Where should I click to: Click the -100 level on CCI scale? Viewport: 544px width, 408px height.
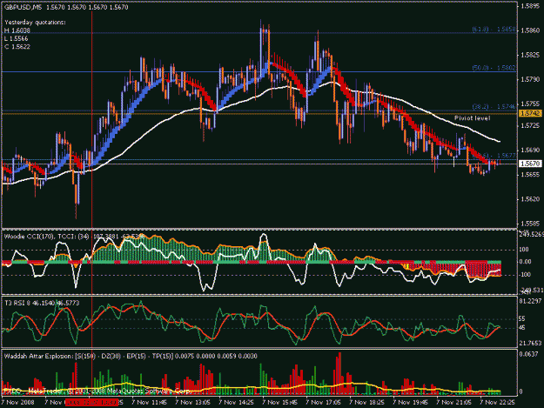tap(524, 275)
